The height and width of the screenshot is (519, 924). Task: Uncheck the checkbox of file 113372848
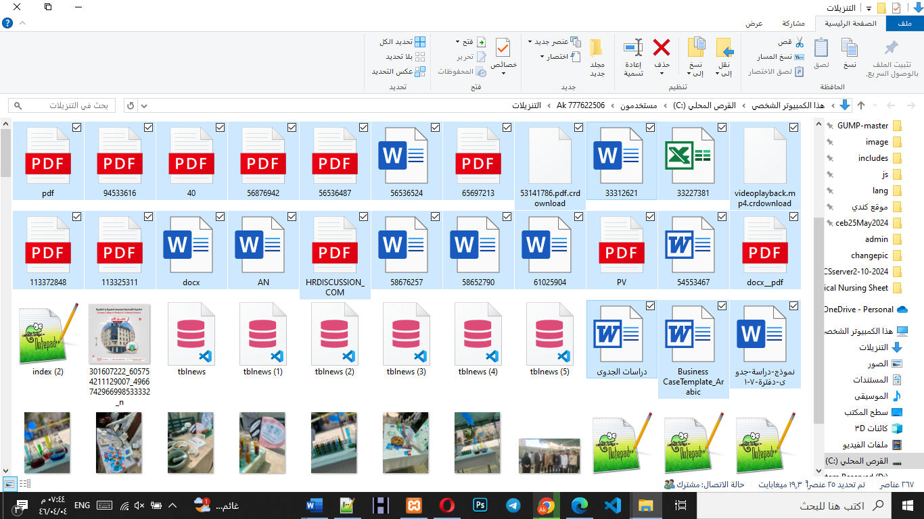76,216
